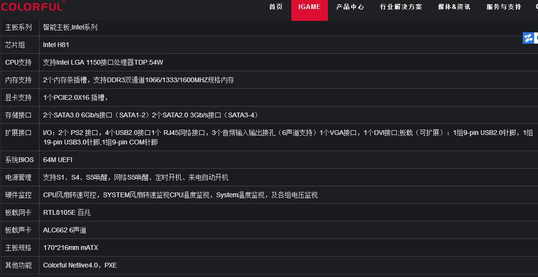The image size is (538, 277).
Task: Select the 存储接口 label cell
Action: click(x=19, y=115)
